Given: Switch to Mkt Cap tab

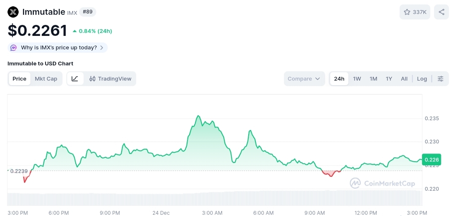Looking at the screenshot, I should click(x=46, y=79).
